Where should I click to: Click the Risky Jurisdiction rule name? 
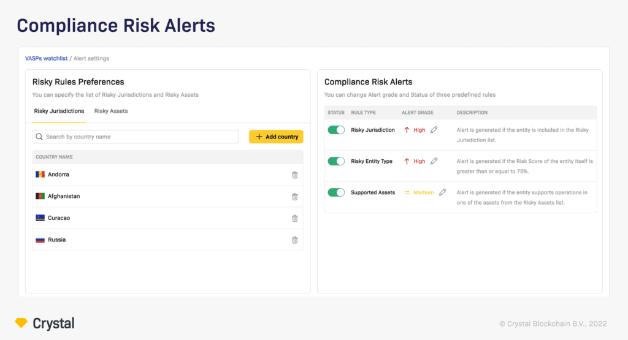(373, 130)
